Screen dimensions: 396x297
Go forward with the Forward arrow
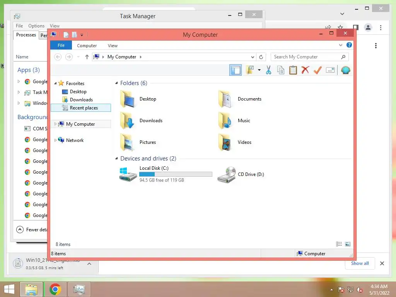tap(69, 57)
